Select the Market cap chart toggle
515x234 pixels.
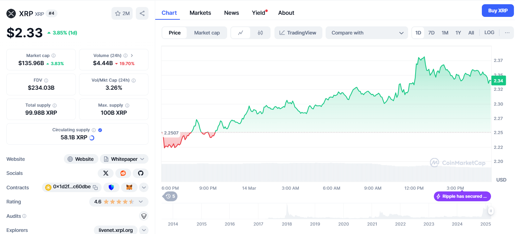[x=207, y=33]
